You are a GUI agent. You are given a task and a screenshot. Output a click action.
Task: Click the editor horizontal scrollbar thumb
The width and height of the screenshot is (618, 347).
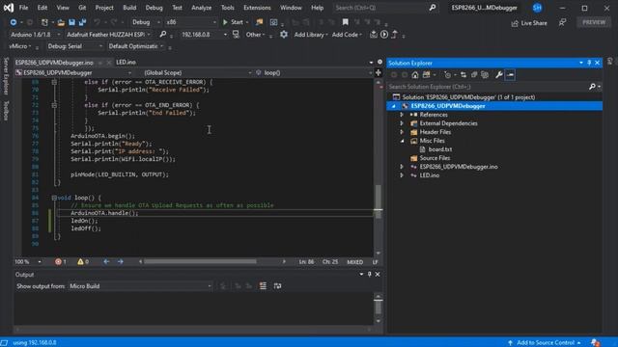click(x=200, y=261)
